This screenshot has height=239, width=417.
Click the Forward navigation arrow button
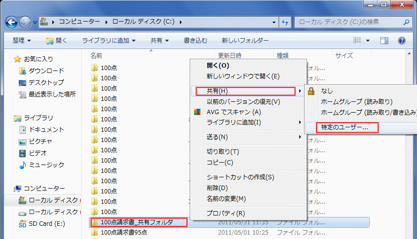(x=25, y=23)
